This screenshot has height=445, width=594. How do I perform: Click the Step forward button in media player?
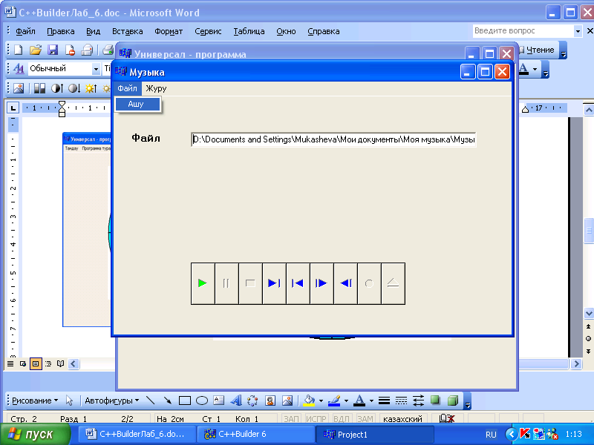coord(322,283)
